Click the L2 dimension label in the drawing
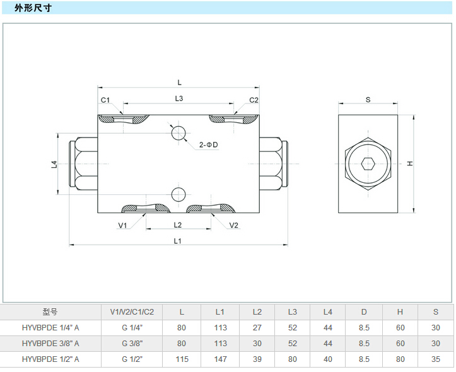The height and width of the screenshot is (372, 456). [x=178, y=225]
